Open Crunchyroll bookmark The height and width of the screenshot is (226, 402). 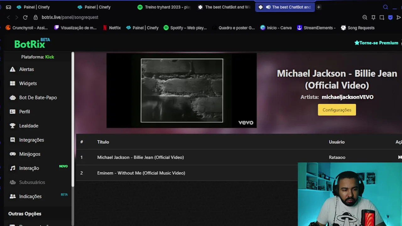pyautogui.click(x=27, y=28)
